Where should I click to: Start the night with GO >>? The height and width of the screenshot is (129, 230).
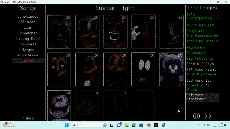click(x=202, y=116)
